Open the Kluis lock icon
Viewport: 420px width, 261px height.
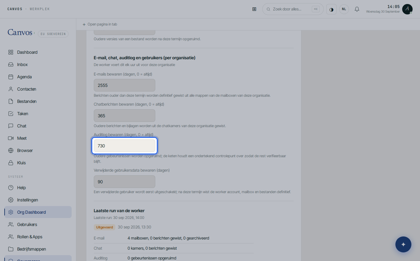click(x=11, y=163)
